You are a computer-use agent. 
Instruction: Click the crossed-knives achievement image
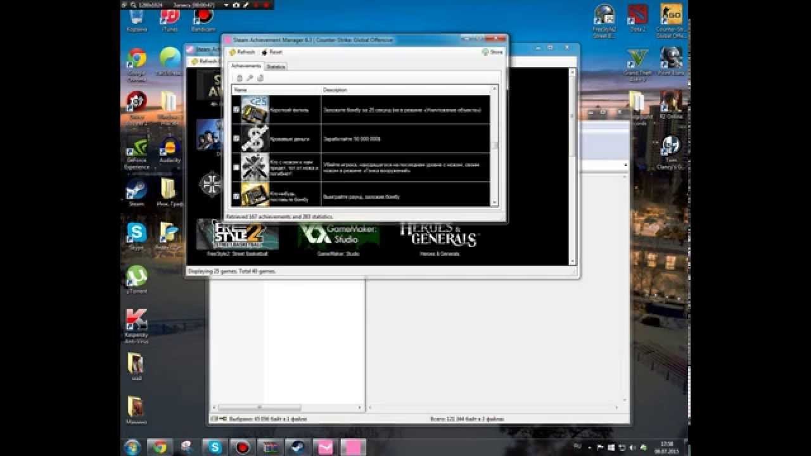tap(255, 167)
